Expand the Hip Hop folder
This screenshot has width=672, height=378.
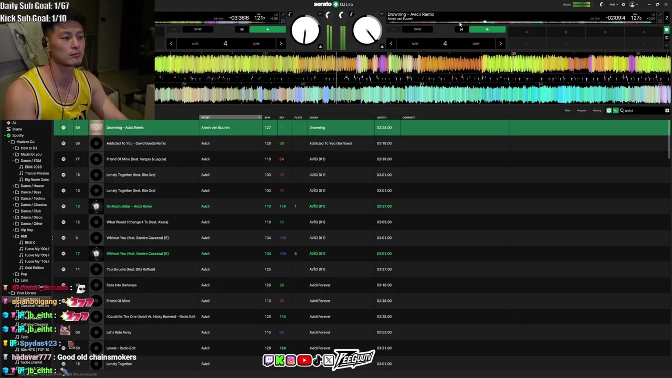click(13, 230)
